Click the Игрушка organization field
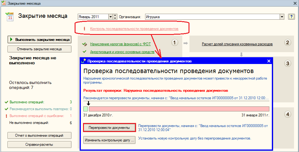Viewport: 299px width, 152px height. click(213, 17)
